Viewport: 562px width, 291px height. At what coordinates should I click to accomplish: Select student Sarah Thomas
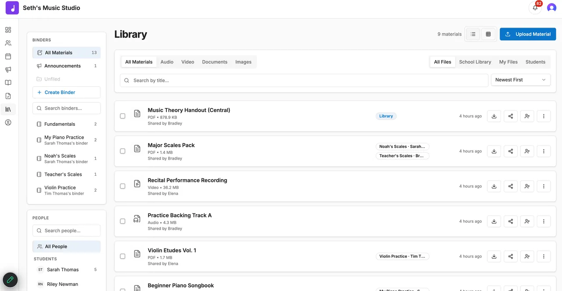tap(66, 270)
